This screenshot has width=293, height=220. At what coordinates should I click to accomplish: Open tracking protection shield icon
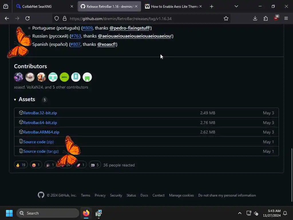point(57,18)
